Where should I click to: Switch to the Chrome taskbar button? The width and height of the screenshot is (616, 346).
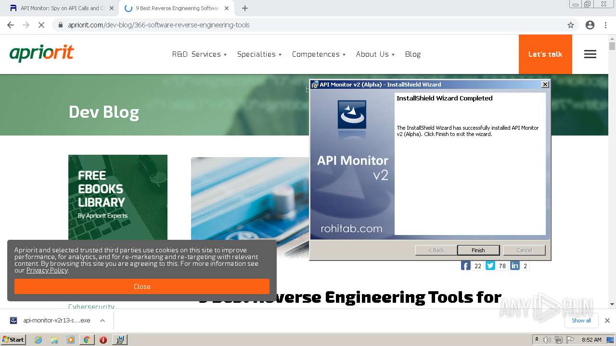(x=87, y=340)
